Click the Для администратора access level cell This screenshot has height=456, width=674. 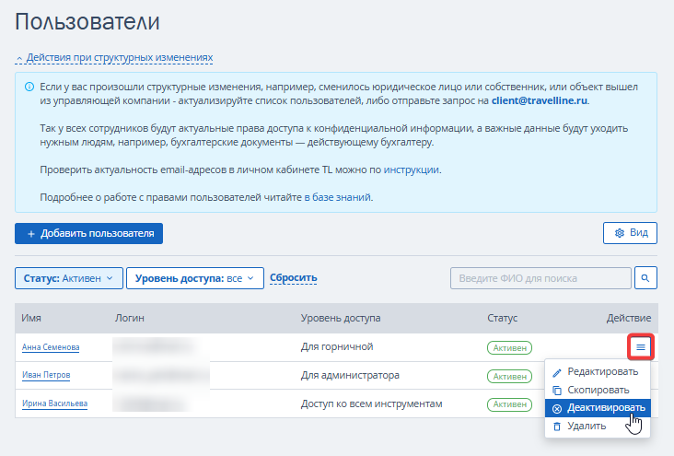pos(350,375)
